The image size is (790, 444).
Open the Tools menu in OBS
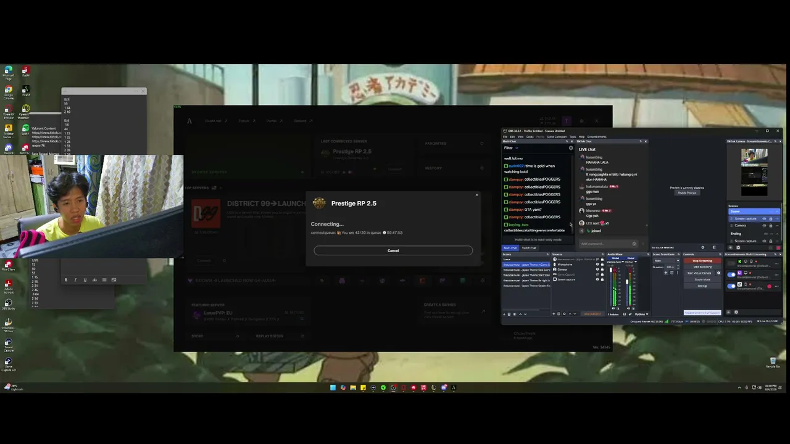pos(573,137)
